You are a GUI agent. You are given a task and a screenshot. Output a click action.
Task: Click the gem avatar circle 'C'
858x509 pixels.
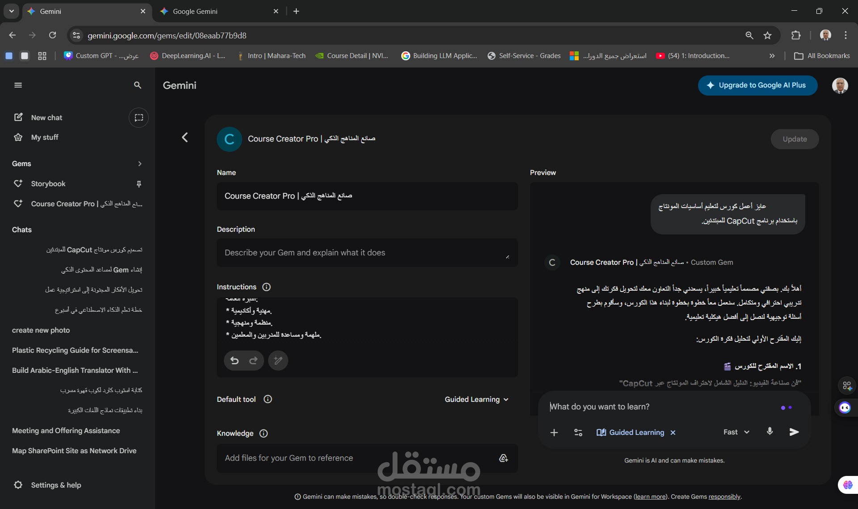[229, 139]
